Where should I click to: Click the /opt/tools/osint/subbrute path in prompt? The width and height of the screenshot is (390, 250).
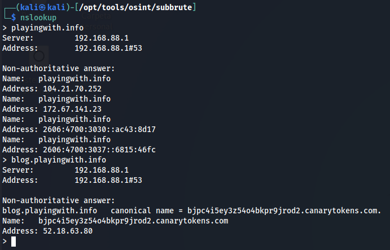[135, 7]
